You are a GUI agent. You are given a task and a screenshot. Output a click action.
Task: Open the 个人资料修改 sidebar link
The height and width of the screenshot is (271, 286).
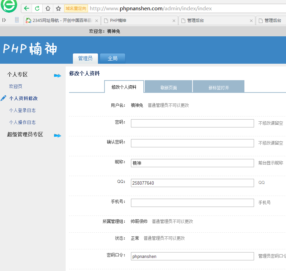23,98
